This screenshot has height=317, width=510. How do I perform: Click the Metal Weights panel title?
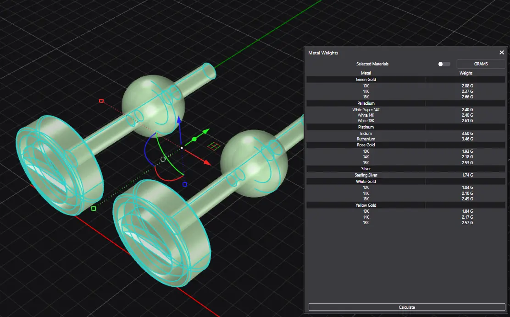323,53
